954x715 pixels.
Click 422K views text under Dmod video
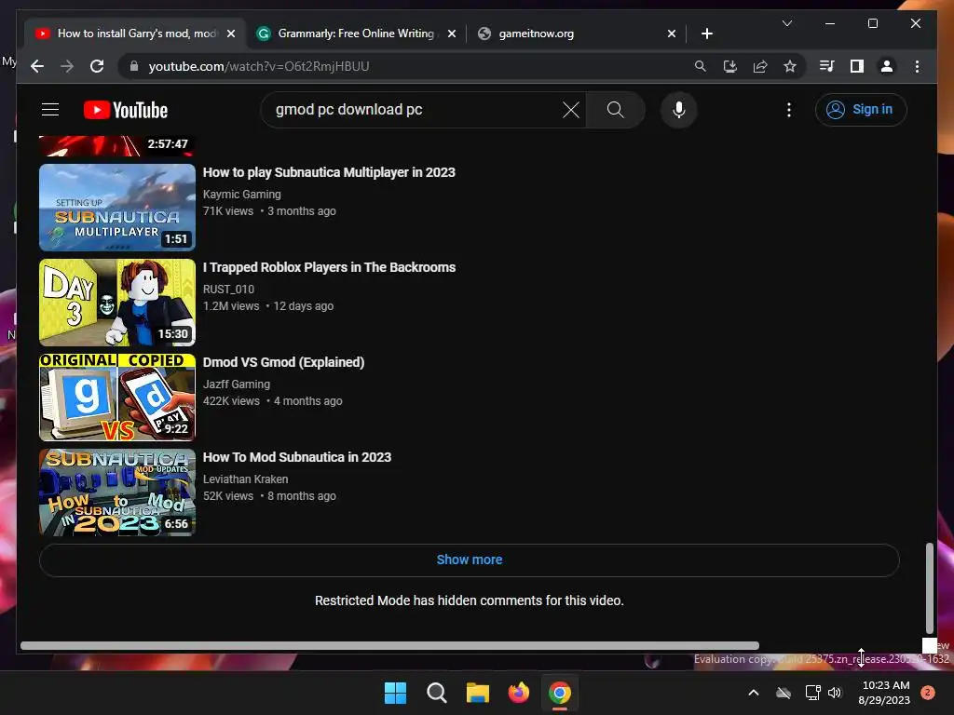[231, 401]
